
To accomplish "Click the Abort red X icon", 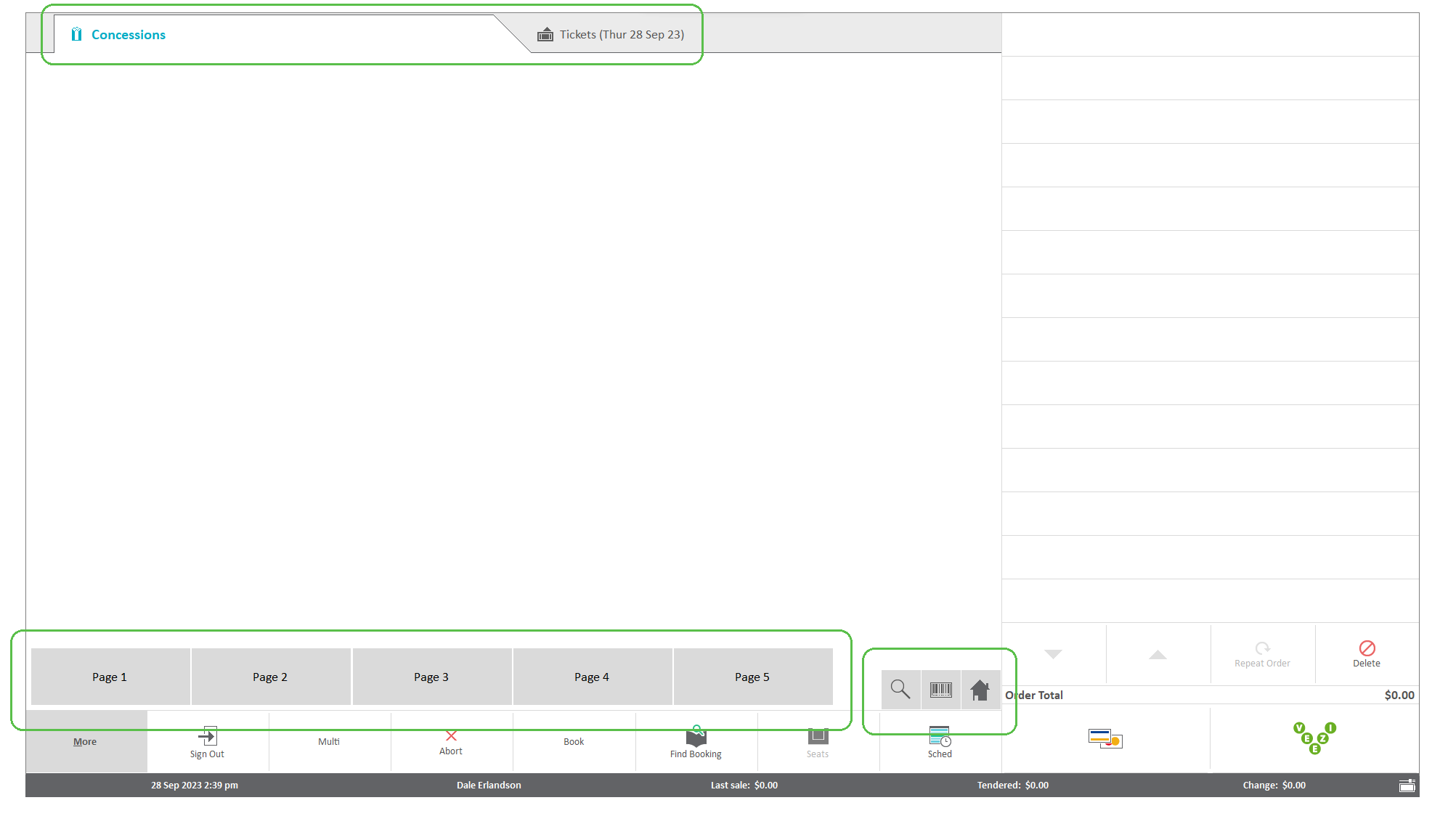I will pyautogui.click(x=451, y=735).
